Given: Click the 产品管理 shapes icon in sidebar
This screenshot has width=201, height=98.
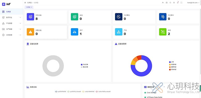Looking at the screenshot, I should [x=4, y=23].
